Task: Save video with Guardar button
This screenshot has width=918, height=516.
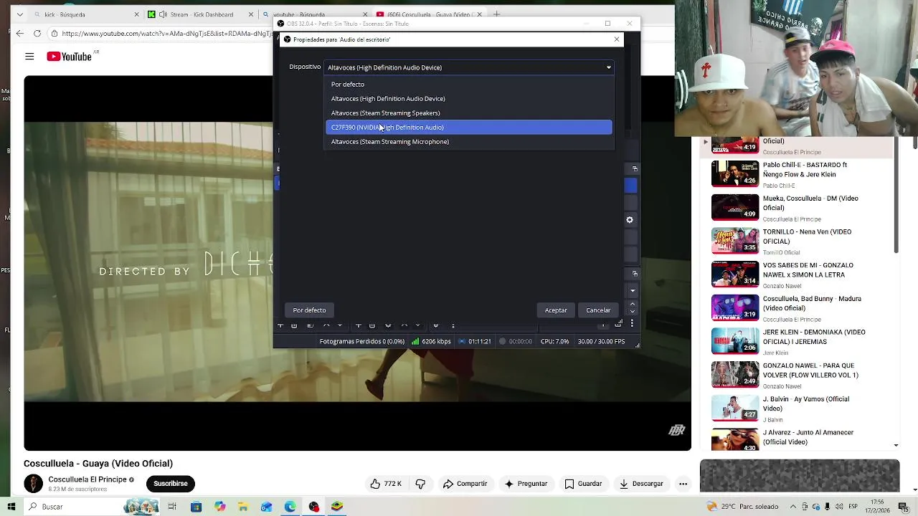Action: [x=582, y=484]
